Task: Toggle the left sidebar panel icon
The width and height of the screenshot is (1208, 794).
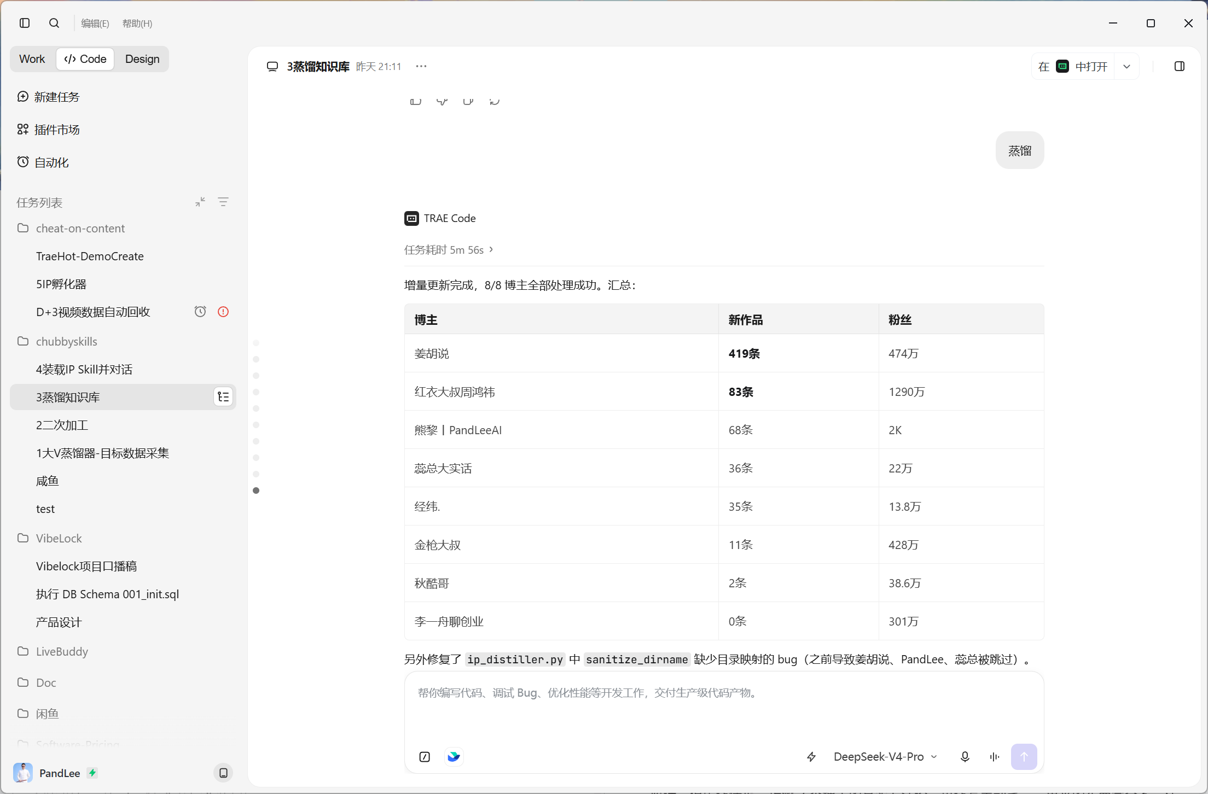Action: point(25,23)
